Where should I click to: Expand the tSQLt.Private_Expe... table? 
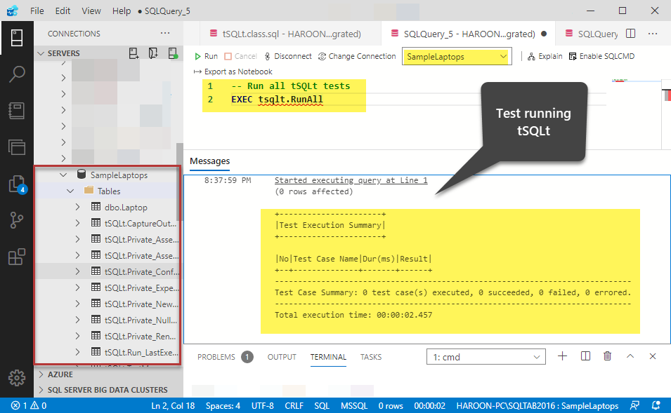point(77,288)
